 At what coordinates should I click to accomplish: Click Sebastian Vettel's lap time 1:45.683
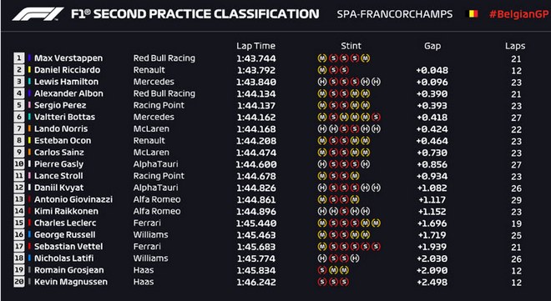click(256, 247)
